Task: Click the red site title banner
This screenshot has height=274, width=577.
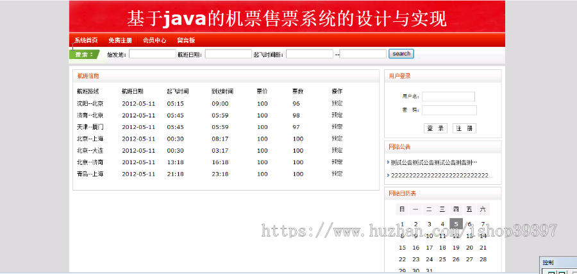Action: (287, 17)
